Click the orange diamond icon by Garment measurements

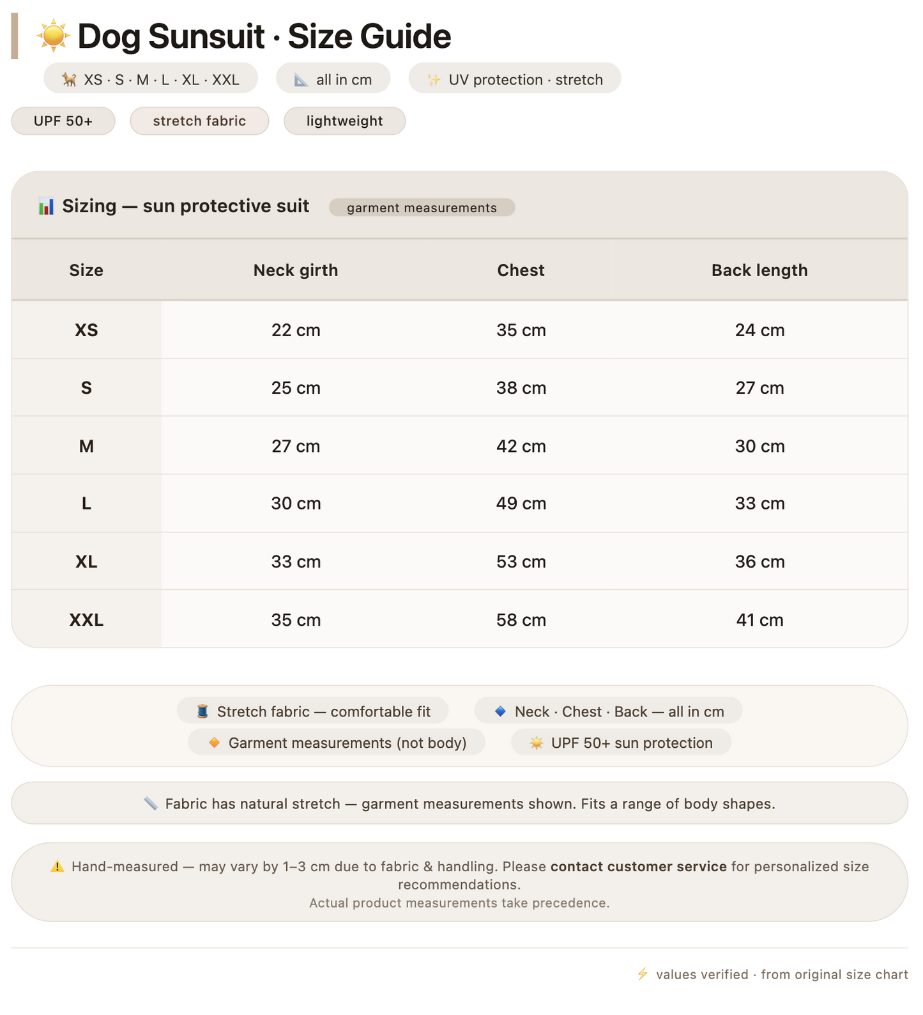[214, 743]
